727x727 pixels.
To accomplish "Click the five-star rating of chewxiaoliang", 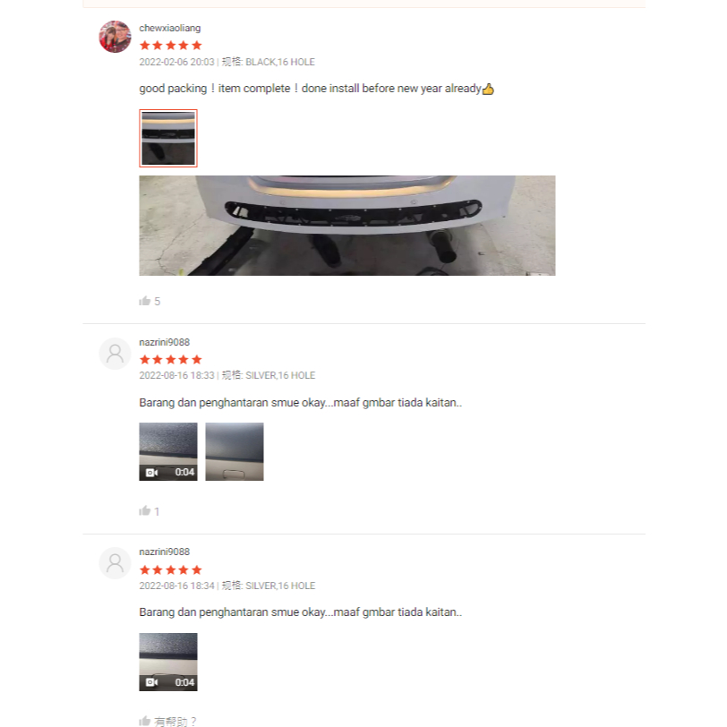I will tap(171, 46).
